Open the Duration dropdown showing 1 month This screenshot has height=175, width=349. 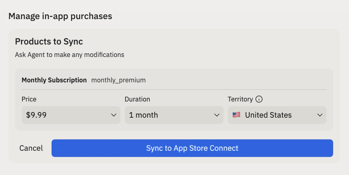click(x=174, y=115)
